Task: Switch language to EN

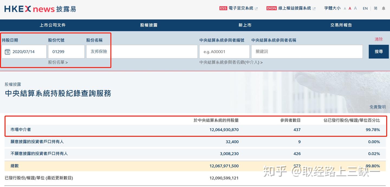Action: (365, 8)
